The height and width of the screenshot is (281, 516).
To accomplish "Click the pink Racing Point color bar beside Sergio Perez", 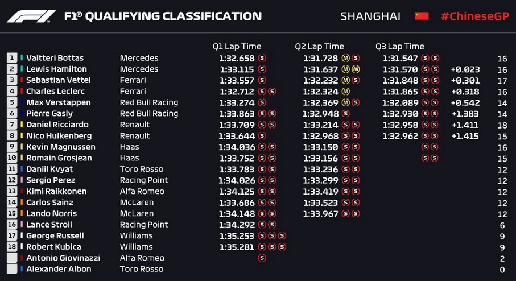I will (x=22, y=180).
